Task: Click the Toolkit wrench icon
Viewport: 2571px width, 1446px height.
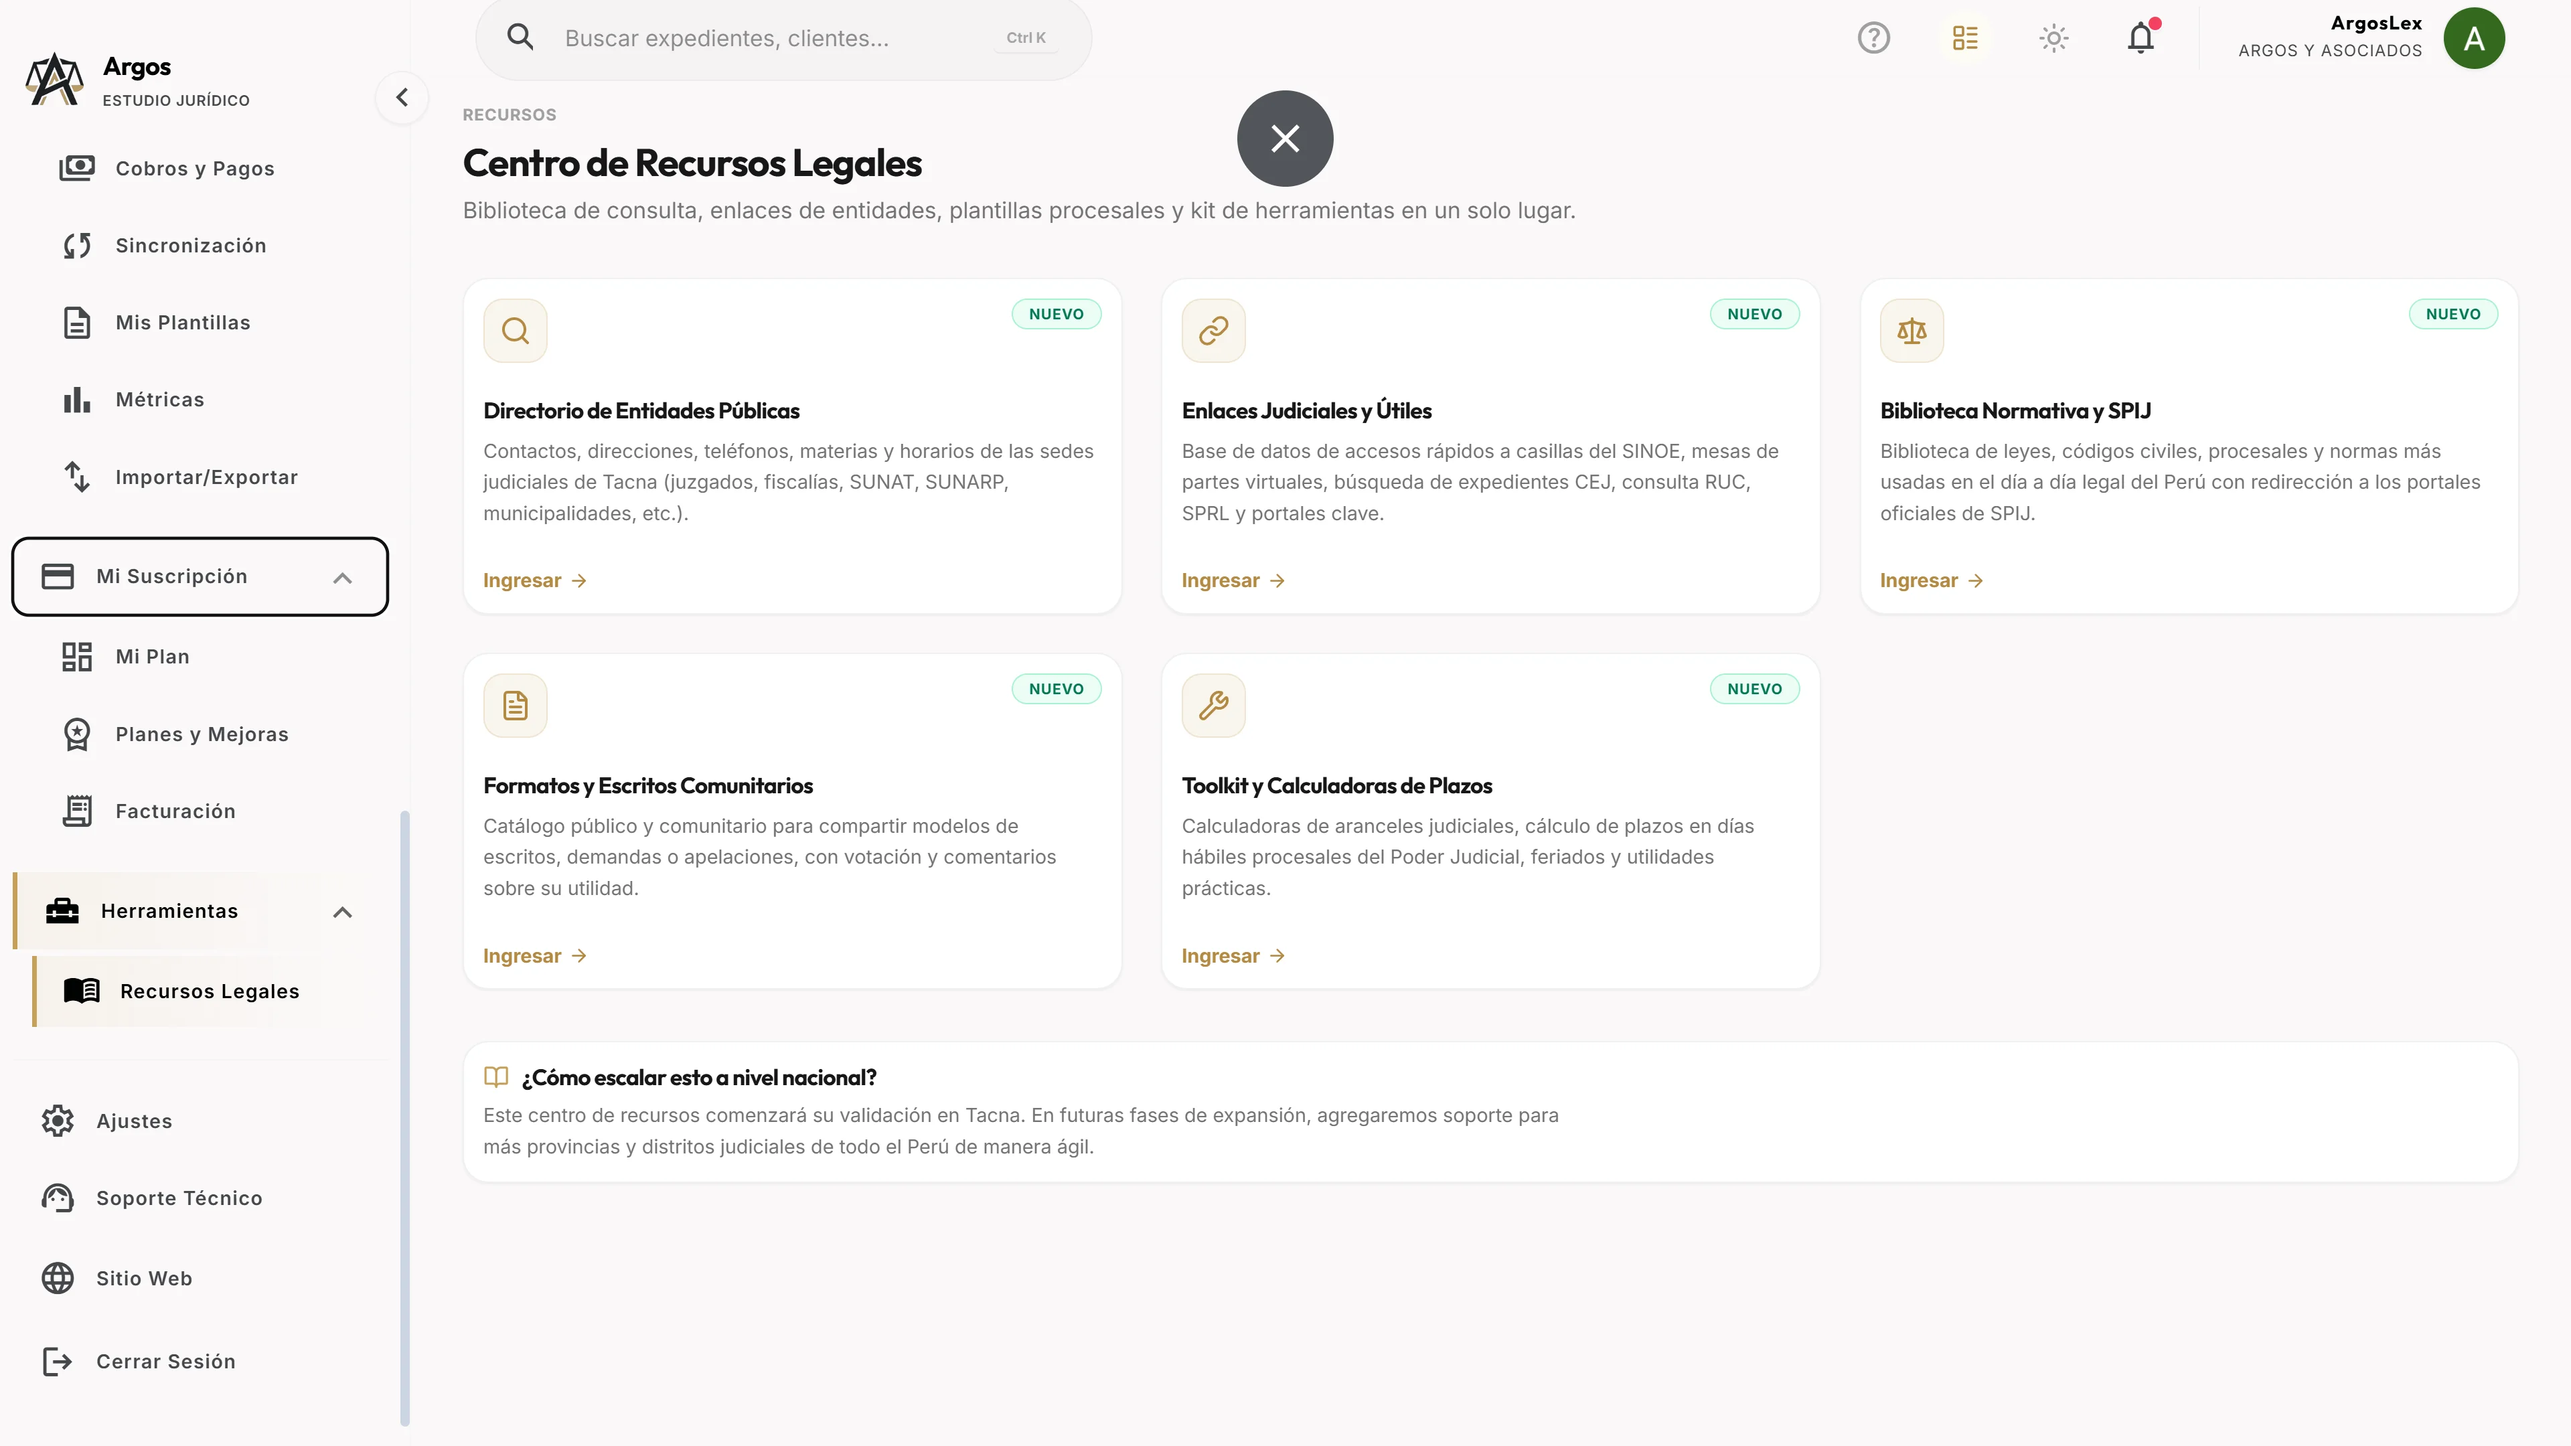Action: pos(1213,706)
